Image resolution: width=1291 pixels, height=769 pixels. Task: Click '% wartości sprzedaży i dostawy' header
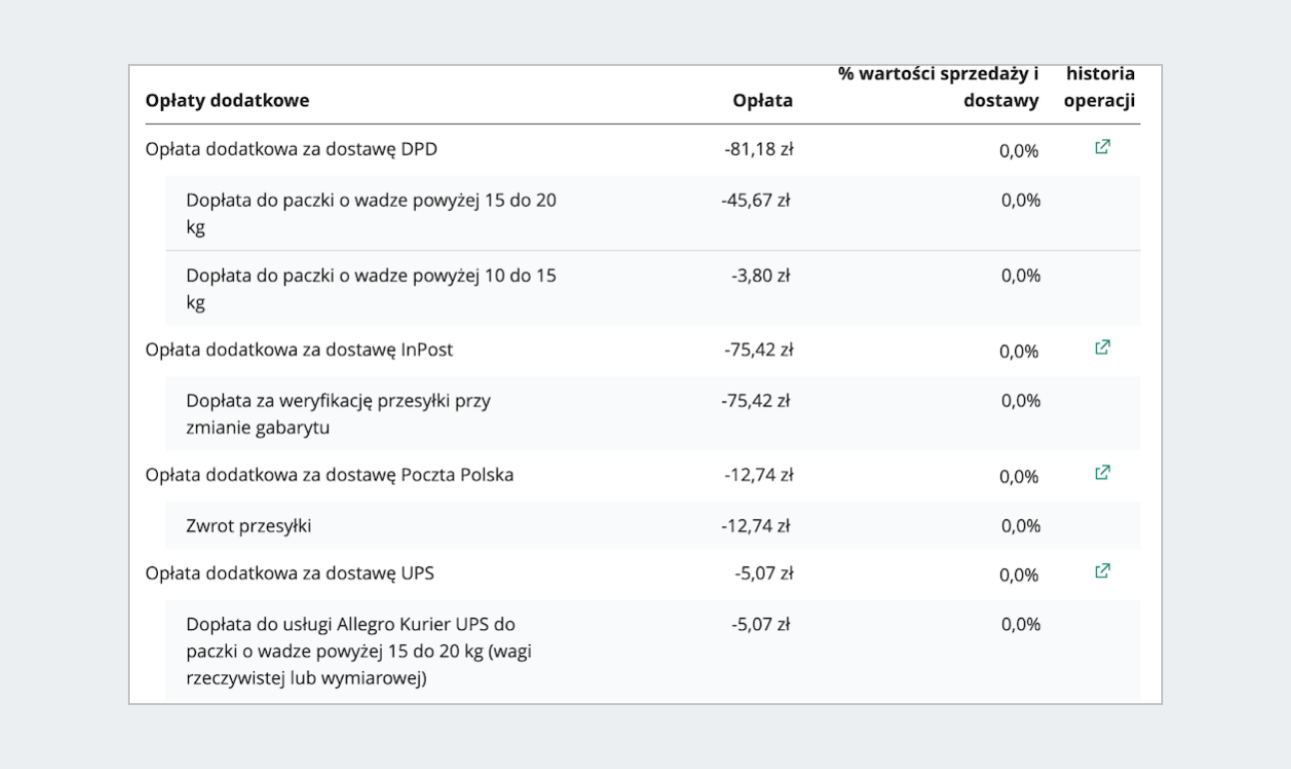click(938, 87)
